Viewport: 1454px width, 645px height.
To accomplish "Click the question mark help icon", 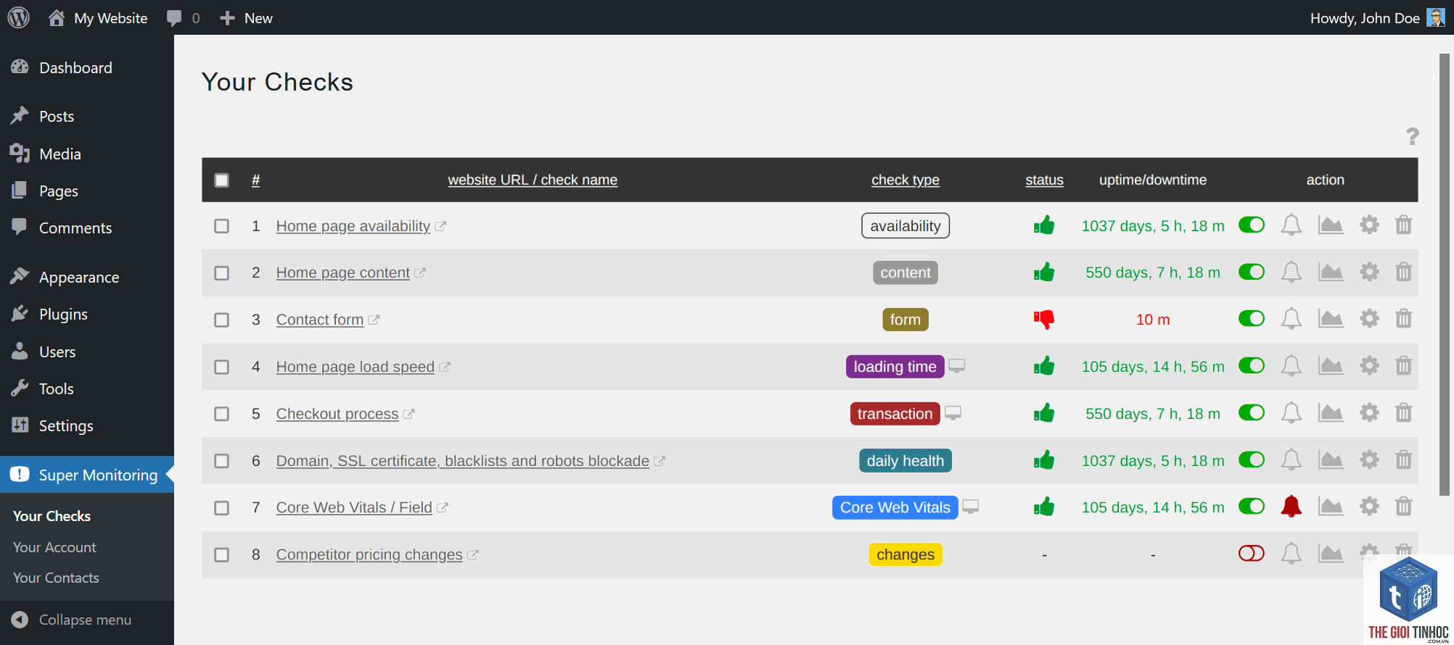I will pyautogui.click(x=1412, y=136).
